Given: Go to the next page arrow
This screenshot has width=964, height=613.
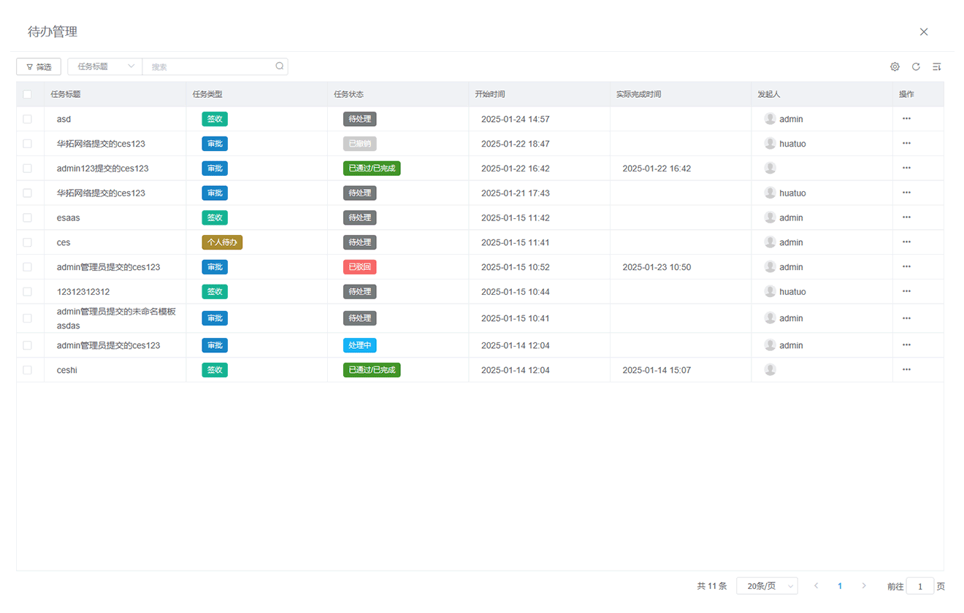Looking at the screenshot, I should 864,586.
